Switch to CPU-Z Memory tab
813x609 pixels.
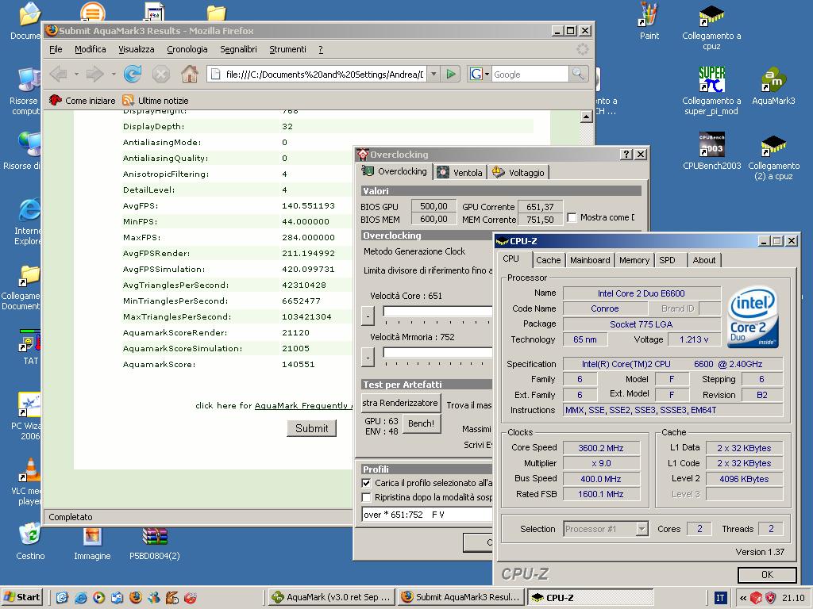pos(634,260)
